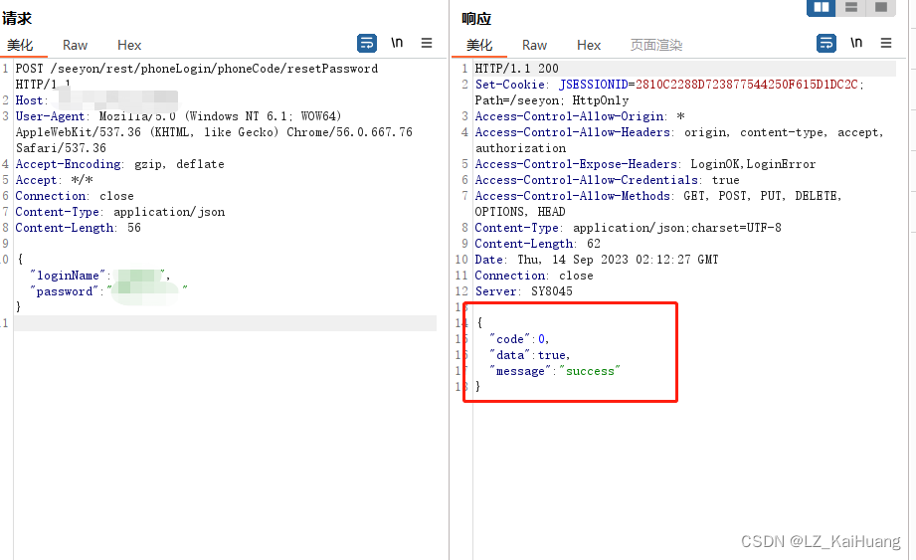Click the Server: SY8045 header
The height and width of the screenshot is (560, 916).
click(x=523, y=291)
